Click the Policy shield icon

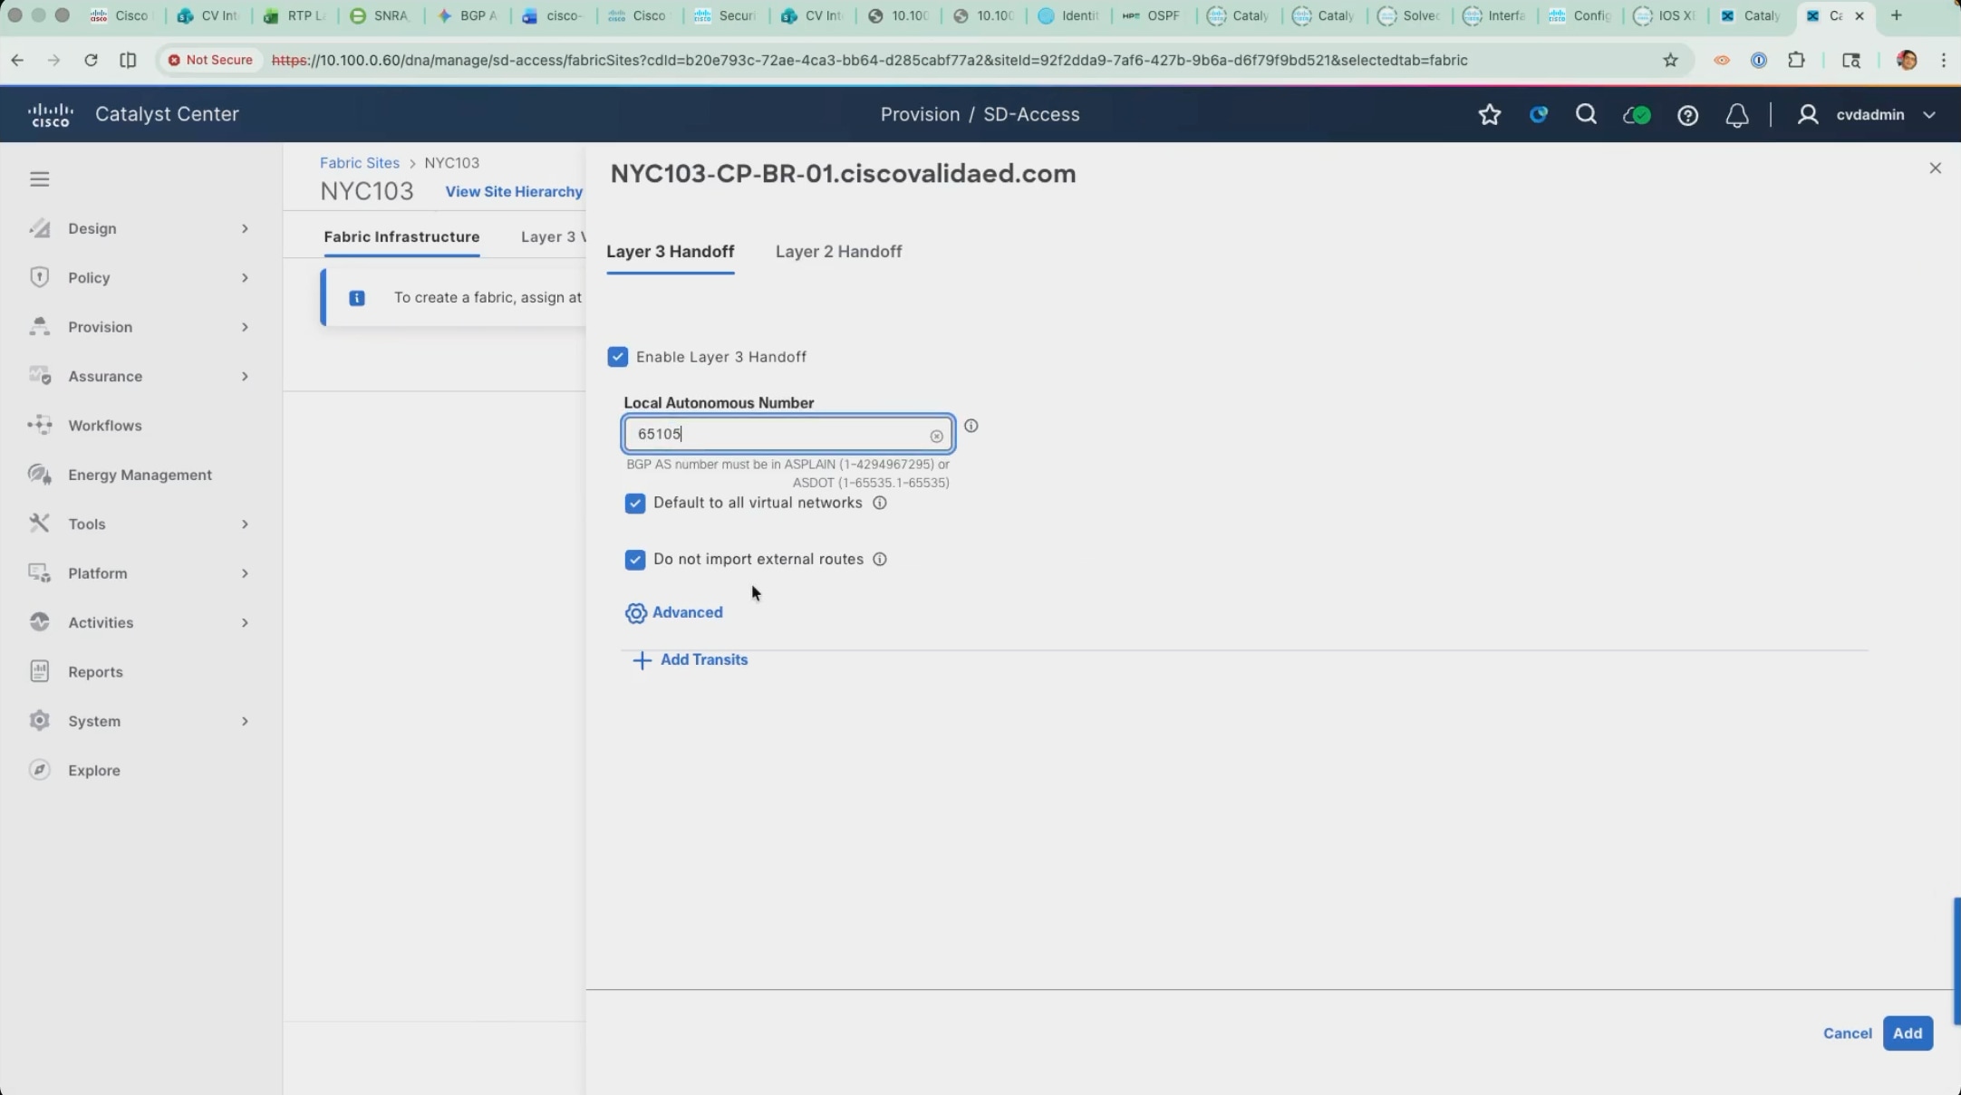tap(39, 277)
